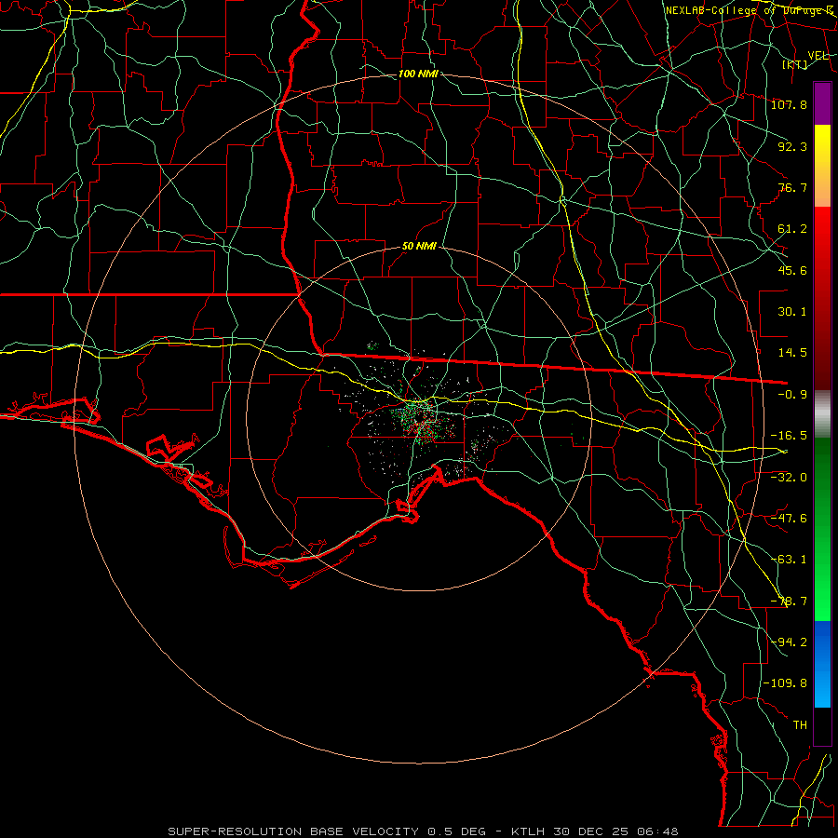The height and width of the screenshot is (838, 838).
Task: Select the 61.2 velocity scale value
Action: 792,229
